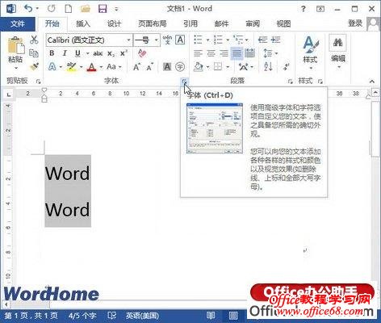Toggle Show/Hide paragraph marks

pyautogui.click(x=287, y=66)
